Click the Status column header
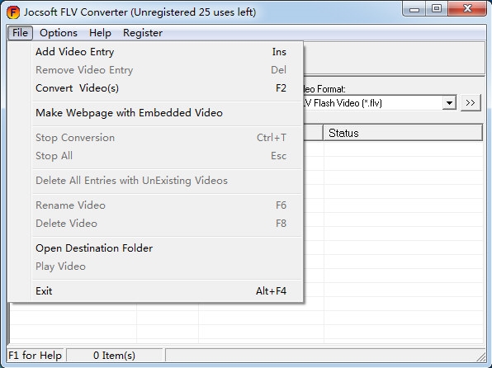492x368 pixels. (403, 133)
